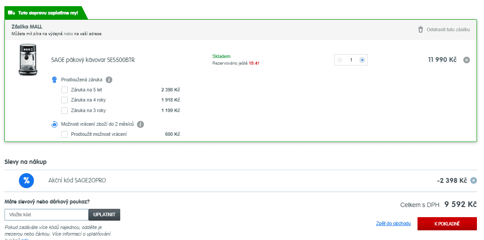484x240 pixels.
Task: Click Odstranit tuto zásilku text link
Action: tap(448, 29)
